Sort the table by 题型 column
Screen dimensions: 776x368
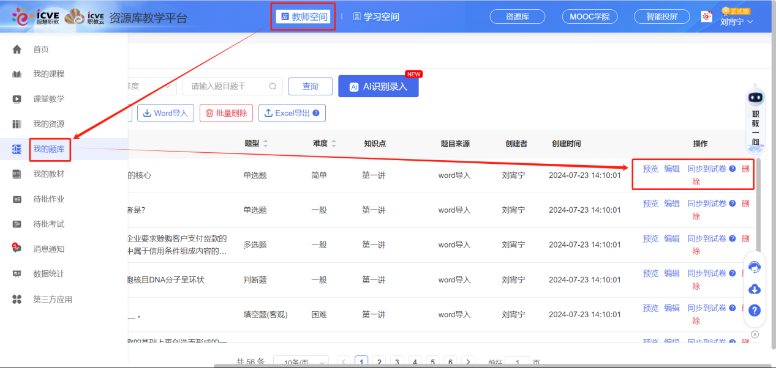coord(265,144)
